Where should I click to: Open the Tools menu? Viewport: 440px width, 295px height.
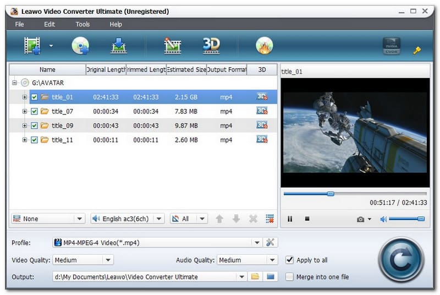[82, 24]
